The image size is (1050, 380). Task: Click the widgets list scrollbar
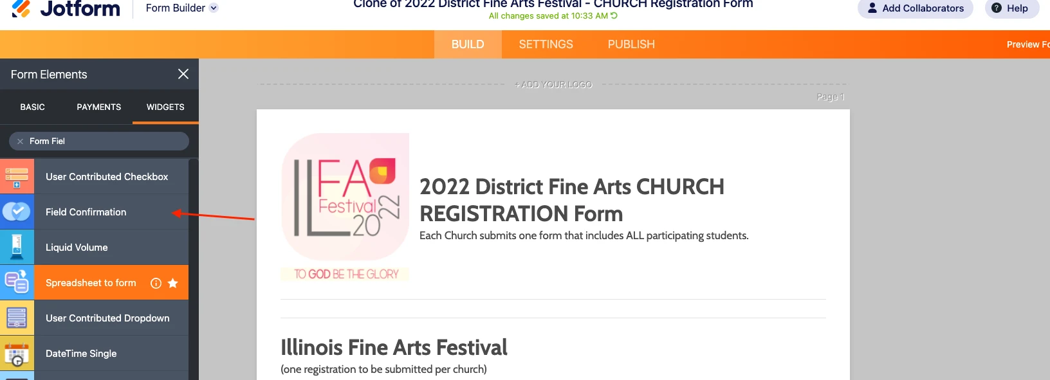[194, 269]
